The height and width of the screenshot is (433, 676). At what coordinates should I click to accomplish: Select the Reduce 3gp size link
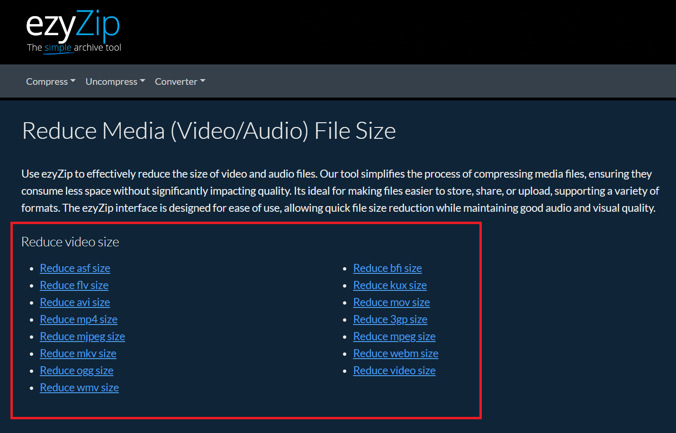coord(390,319)
